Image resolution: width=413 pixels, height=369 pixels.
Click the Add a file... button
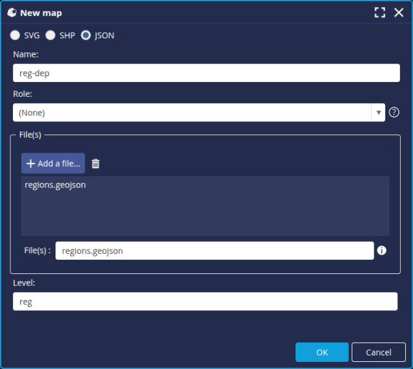(53, 163)
